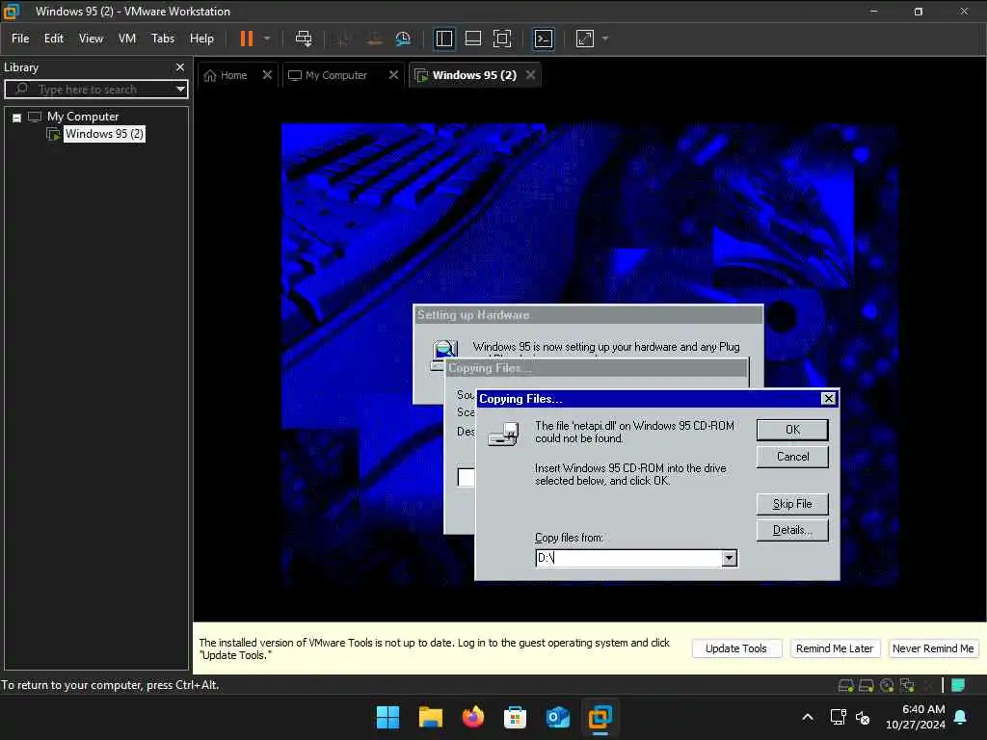Select Windows 95 (2) in library tree

104,133
